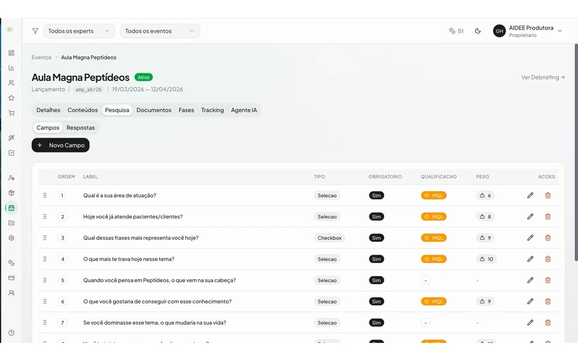This screenshot has height=361, width=578.
Task: Click the amp_abr26 code tag
Action: coord(89,89)
